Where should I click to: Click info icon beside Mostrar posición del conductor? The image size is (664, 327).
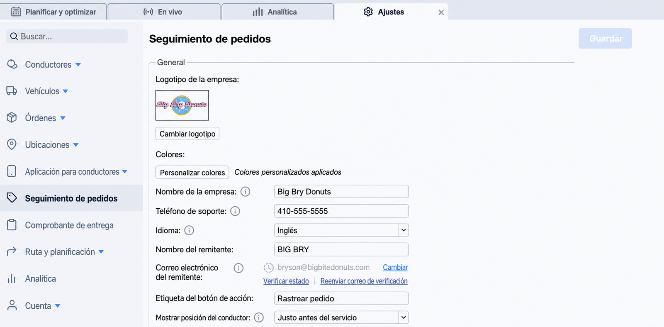[259, 317]
